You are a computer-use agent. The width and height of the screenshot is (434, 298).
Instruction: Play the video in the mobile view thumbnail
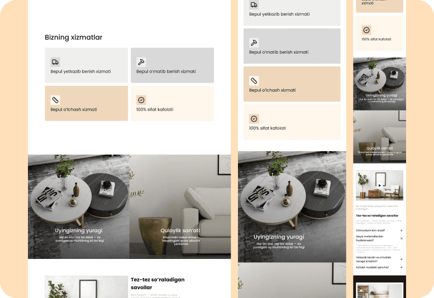(380, 185)
